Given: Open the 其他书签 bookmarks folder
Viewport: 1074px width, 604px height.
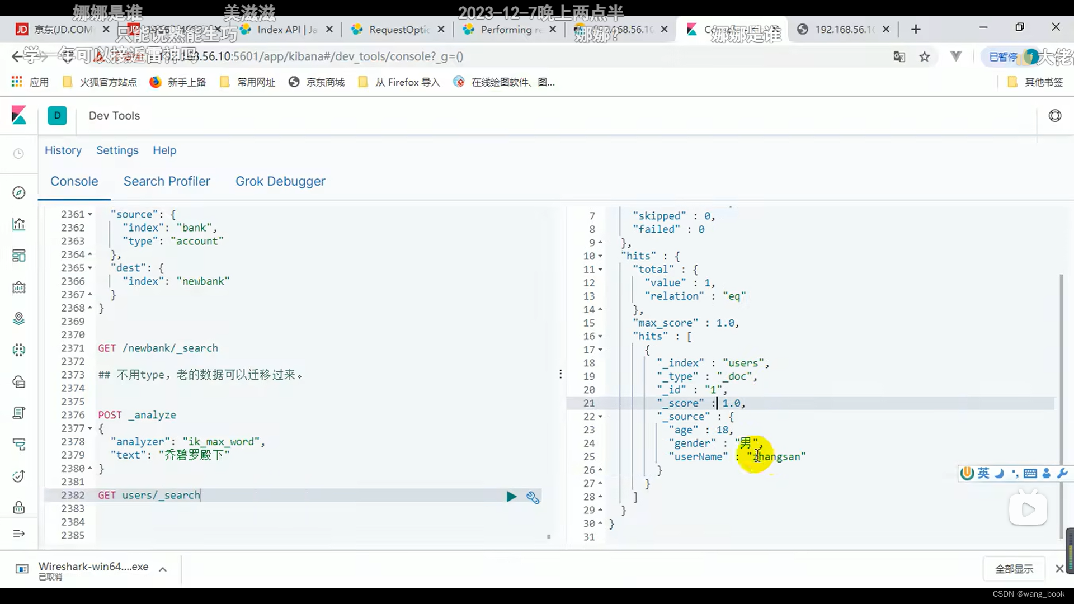Looking at the screenshot, I should (x=1035, y=82).
